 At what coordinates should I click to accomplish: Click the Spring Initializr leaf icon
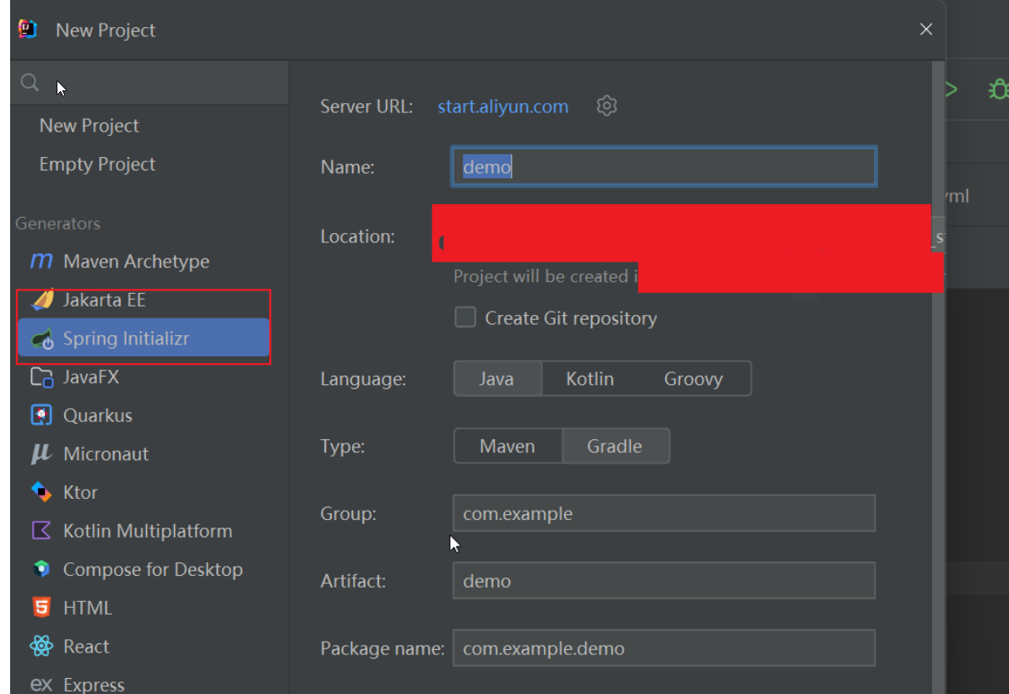42,339
